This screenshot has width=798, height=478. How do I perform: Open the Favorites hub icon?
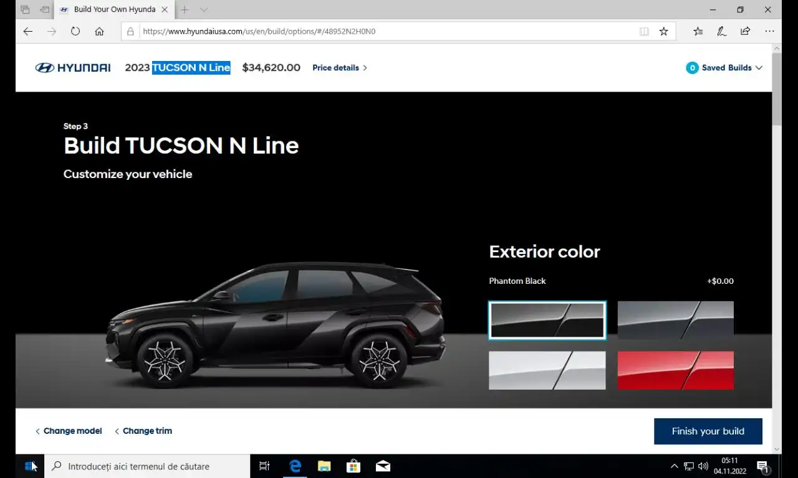coord(698,31)
